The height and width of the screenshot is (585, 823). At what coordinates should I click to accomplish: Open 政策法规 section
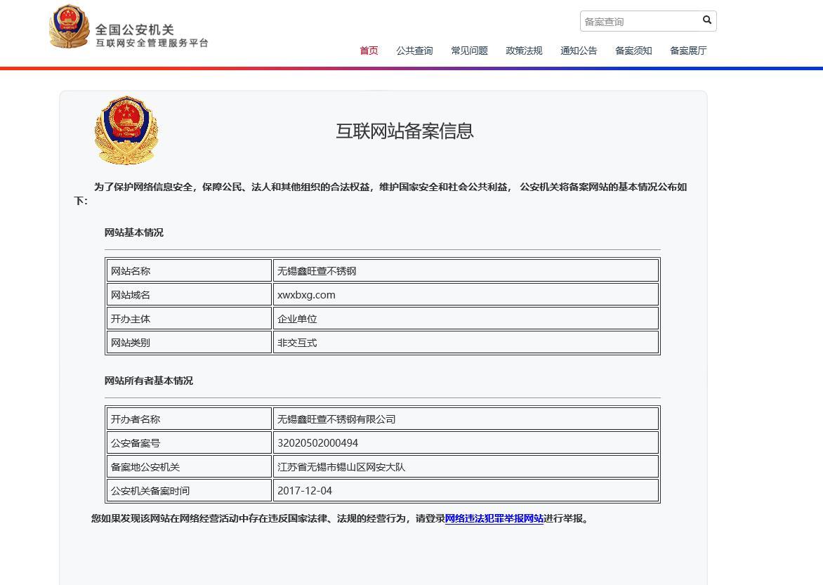point(524,51)
